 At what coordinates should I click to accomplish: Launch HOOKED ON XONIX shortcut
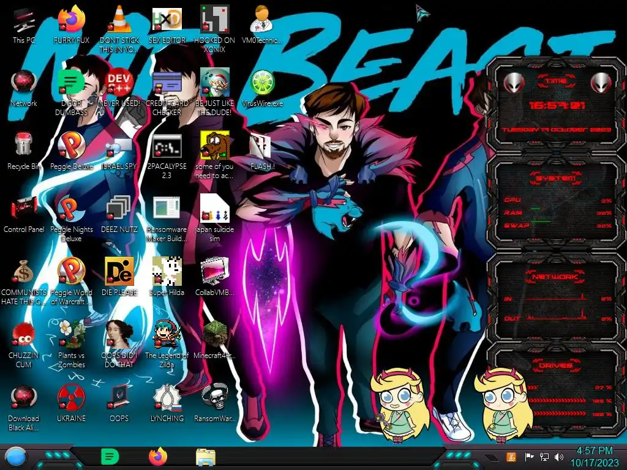click(215, 30)
